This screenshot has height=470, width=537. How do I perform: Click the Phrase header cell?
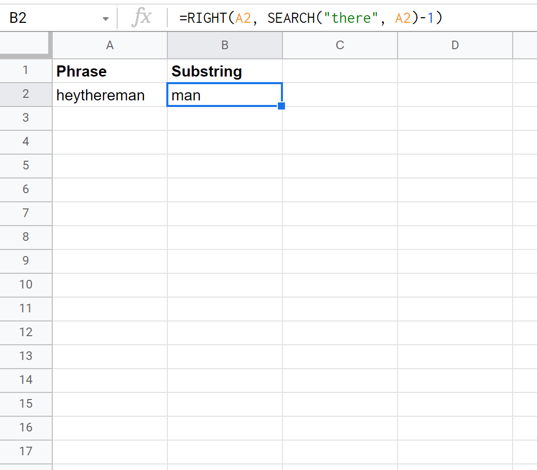(110, 71)
